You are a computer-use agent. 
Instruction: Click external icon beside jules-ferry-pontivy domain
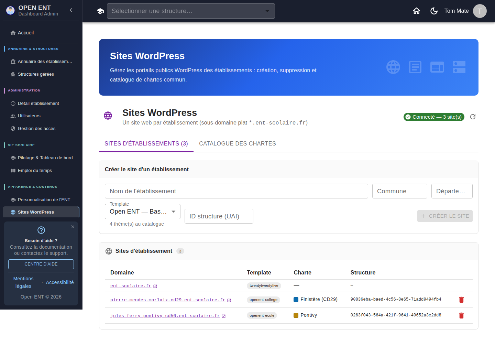coord(224,316)
